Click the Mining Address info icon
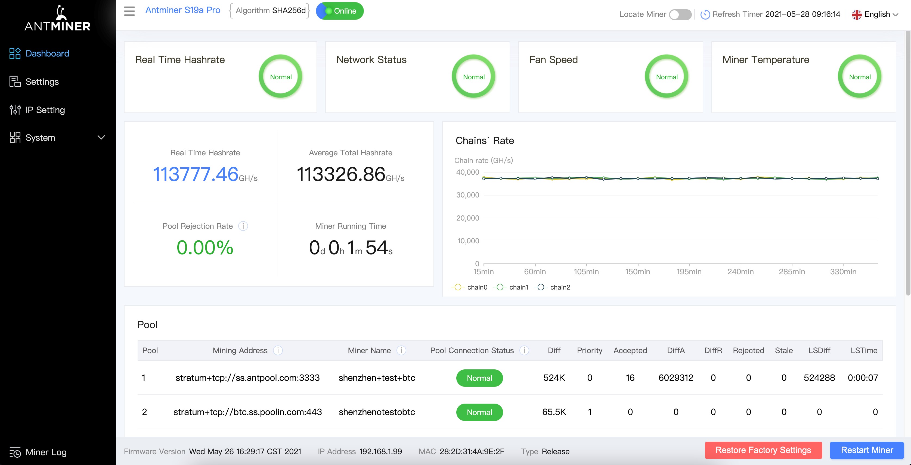The height and width of the screenshot is (465, 911). pyautogui.click(x=278, y=351)
